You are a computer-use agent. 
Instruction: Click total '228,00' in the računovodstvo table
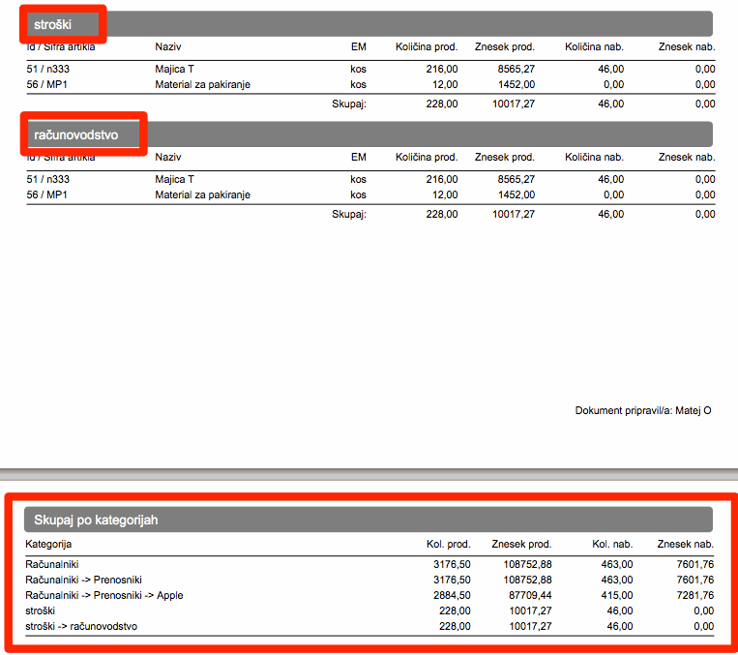point(442,214)
